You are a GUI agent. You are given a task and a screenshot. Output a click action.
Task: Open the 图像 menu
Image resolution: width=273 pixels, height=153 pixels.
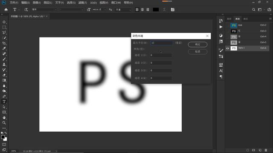tap(37, 3)
